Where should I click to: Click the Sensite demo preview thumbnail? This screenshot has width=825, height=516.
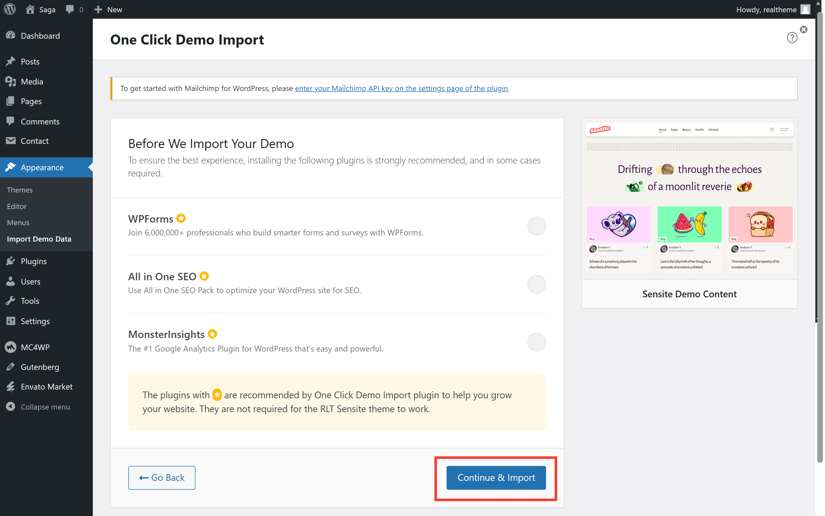tap(689, 199)
